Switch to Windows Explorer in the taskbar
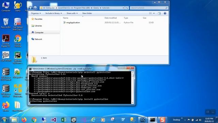 pos(14,120)
